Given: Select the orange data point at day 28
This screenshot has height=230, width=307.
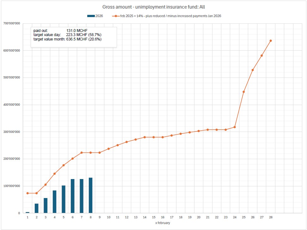Looking at the screenshot, I should coord(271,40).
